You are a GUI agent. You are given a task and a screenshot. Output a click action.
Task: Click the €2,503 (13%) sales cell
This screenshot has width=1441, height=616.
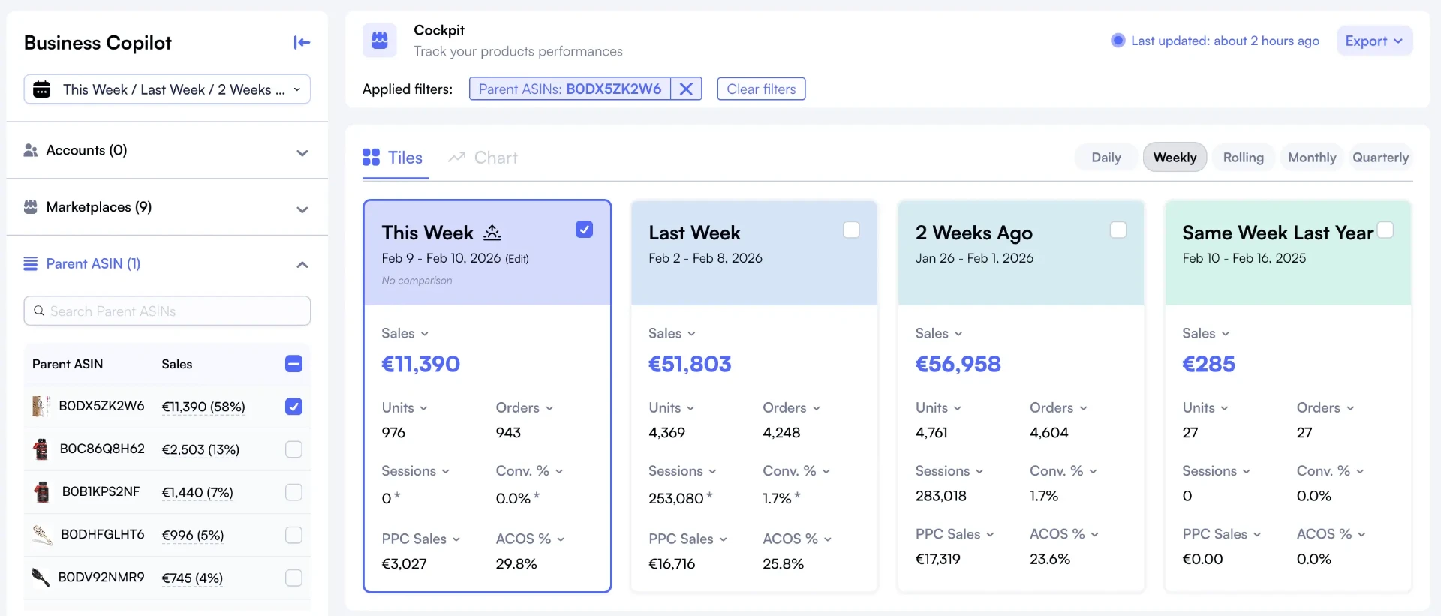(x=200, y=449)
